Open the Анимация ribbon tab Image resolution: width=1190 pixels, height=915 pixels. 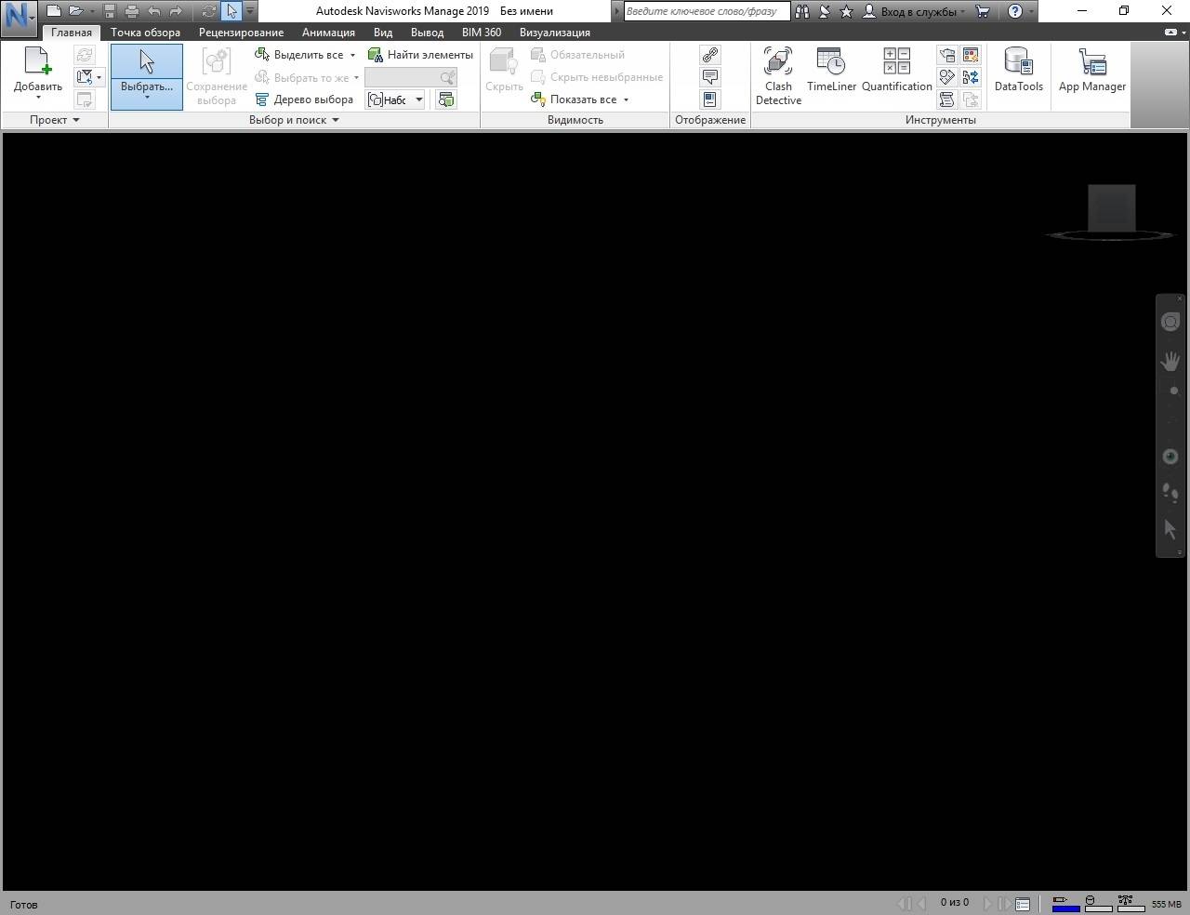coord(328,32)
